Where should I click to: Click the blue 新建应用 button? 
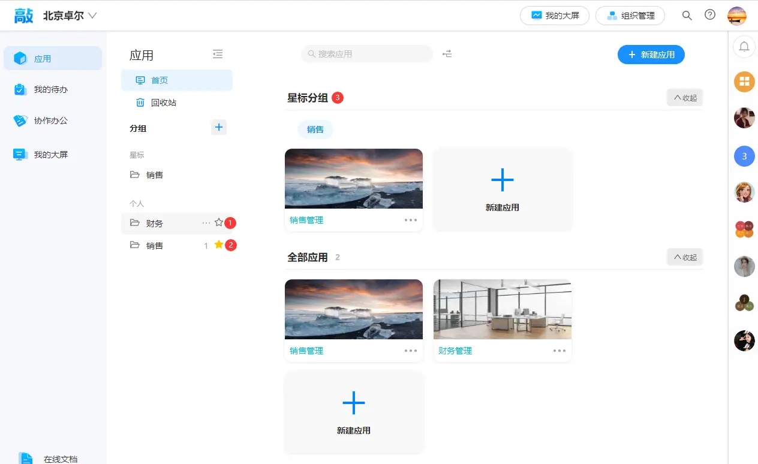click(x=651, y=55)
